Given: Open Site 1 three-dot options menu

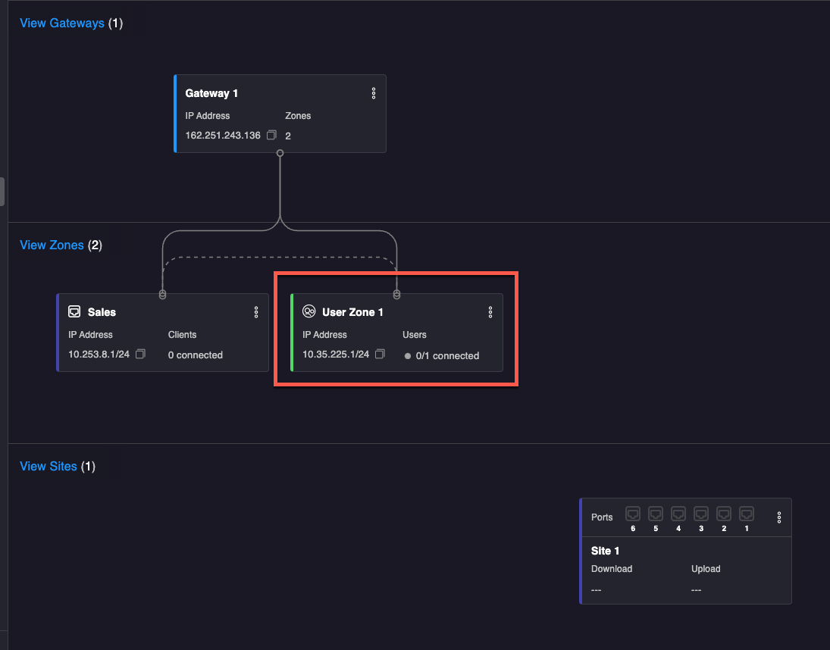Looking at the screenshot, I should coord(779,517).
